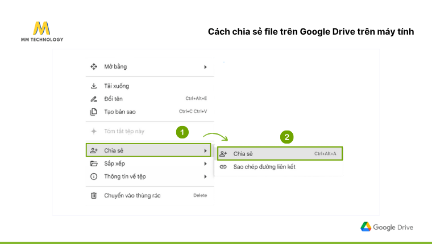This screenshot has height=244, width=432.
Task: Open the Sắp xếp menu entry
Action: pos(150,163)
